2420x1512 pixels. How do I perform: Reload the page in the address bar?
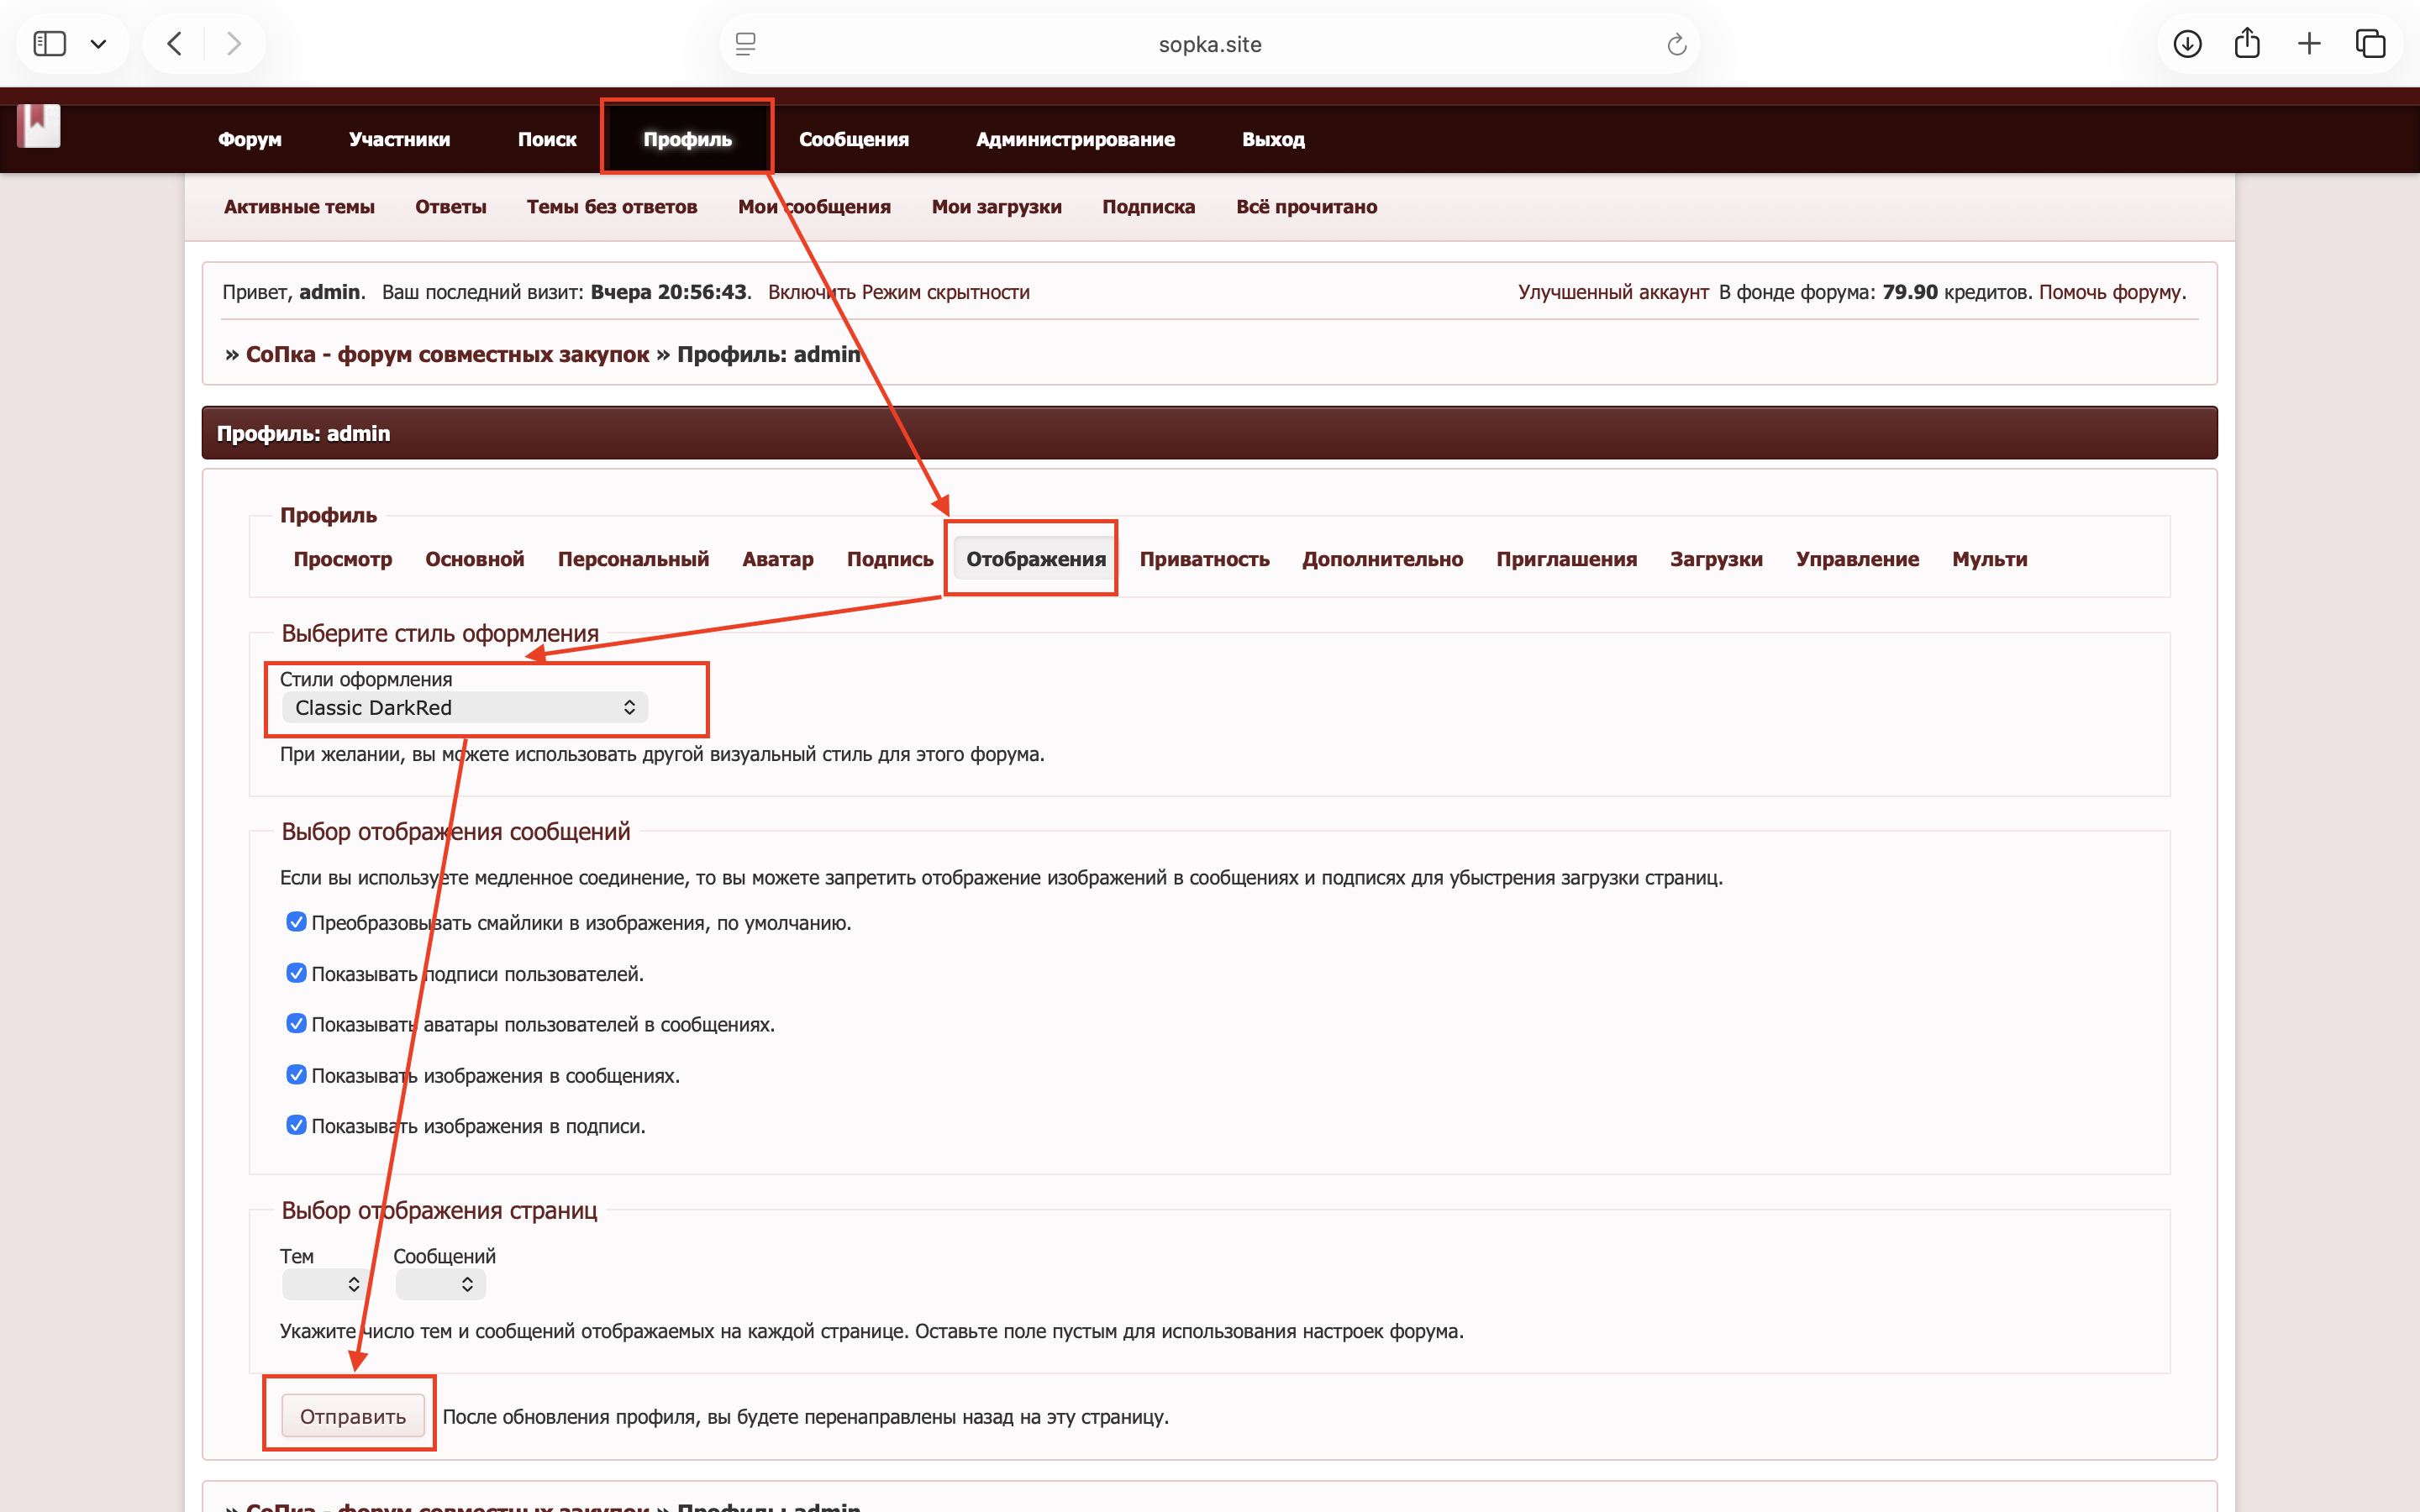coord(1676,44)
